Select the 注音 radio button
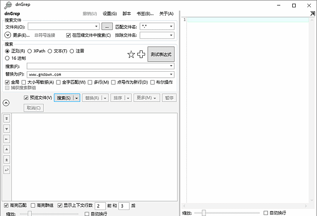 (72, 51)
